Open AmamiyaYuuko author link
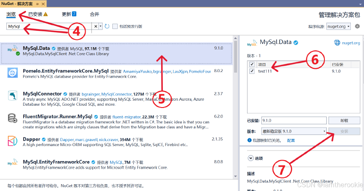Screen dimensions: 364x191 [137, 72]
